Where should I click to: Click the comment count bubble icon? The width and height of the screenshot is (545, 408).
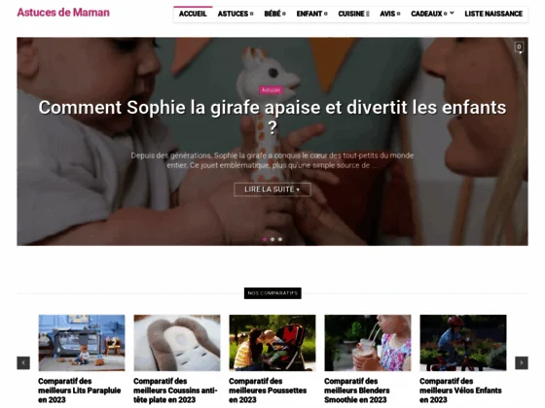click(x=519, y=48)
